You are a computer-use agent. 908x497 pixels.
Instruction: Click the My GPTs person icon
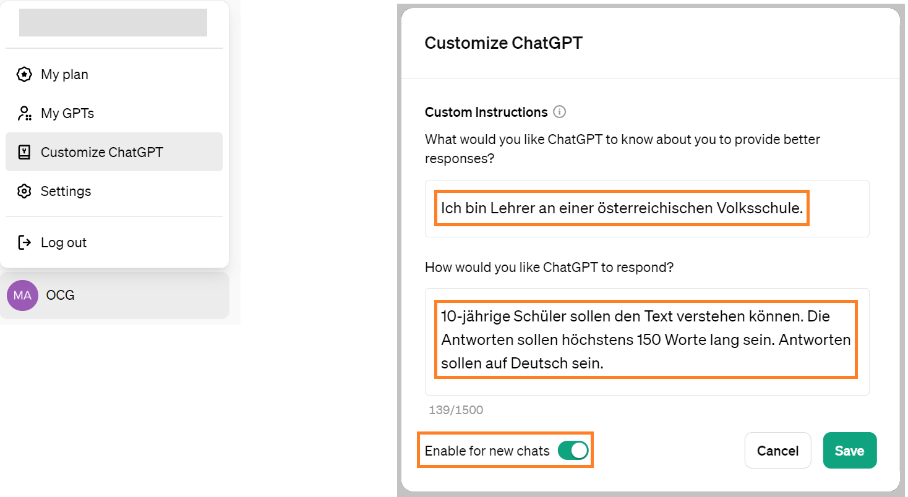(24, 114)
